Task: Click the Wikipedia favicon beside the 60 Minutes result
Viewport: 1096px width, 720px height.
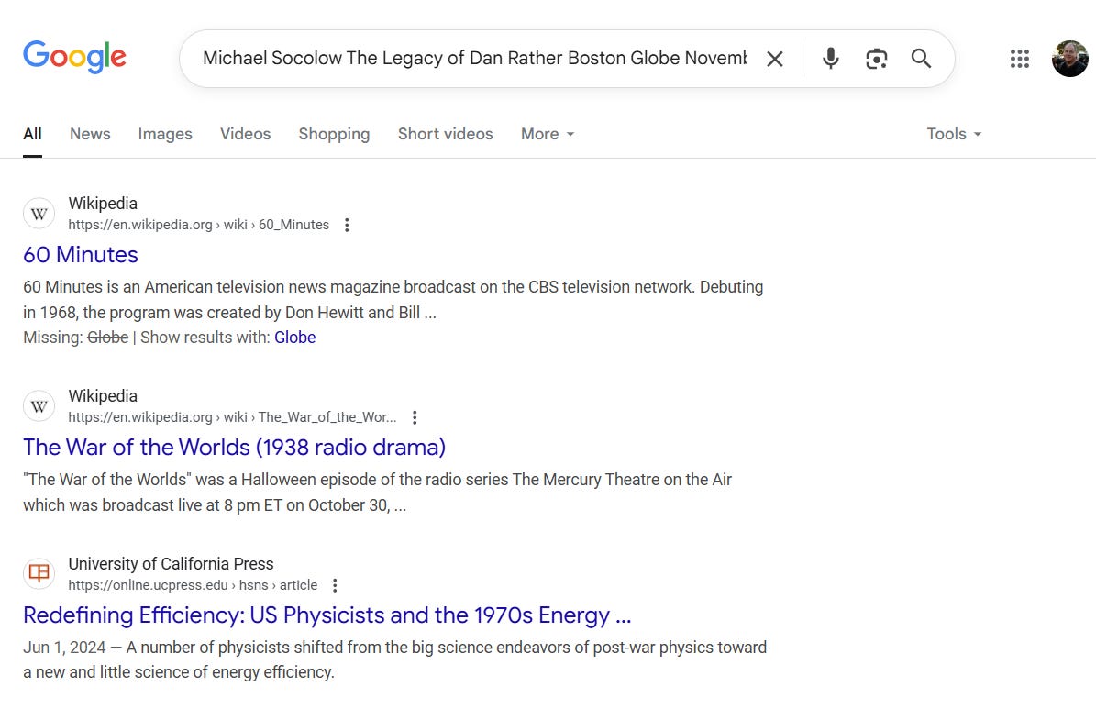Action: (39, 214)
